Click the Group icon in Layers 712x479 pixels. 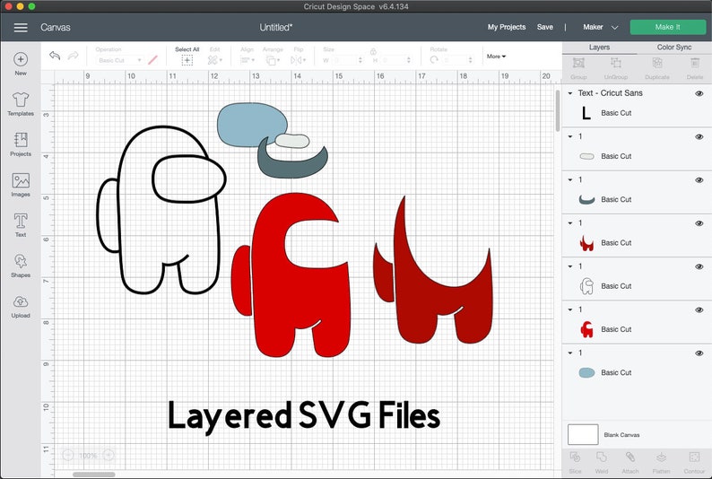click(578, 63)
